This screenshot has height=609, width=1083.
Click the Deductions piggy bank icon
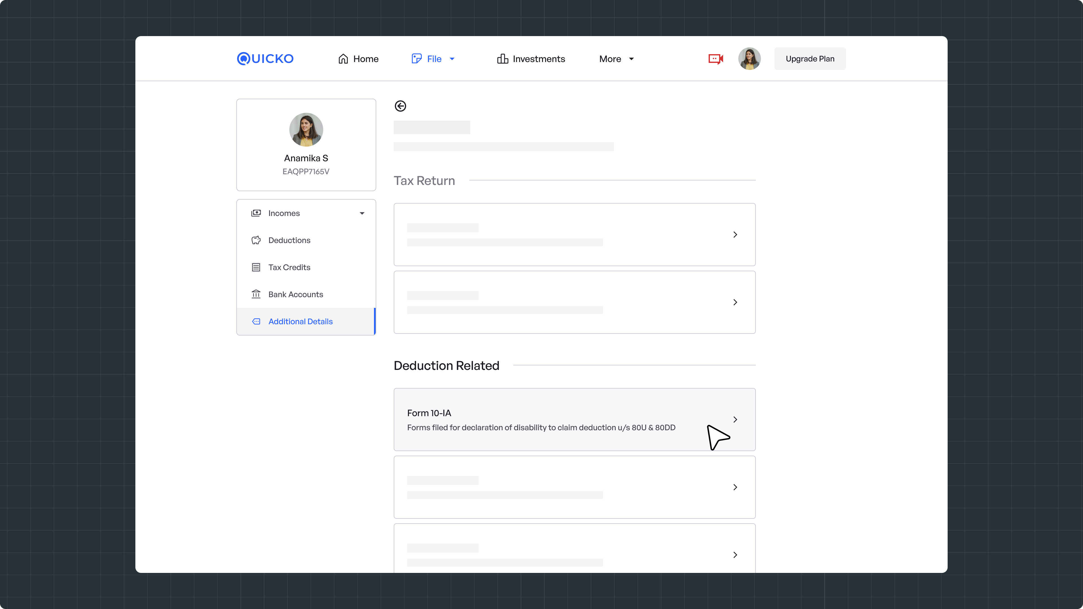(256, 240)
